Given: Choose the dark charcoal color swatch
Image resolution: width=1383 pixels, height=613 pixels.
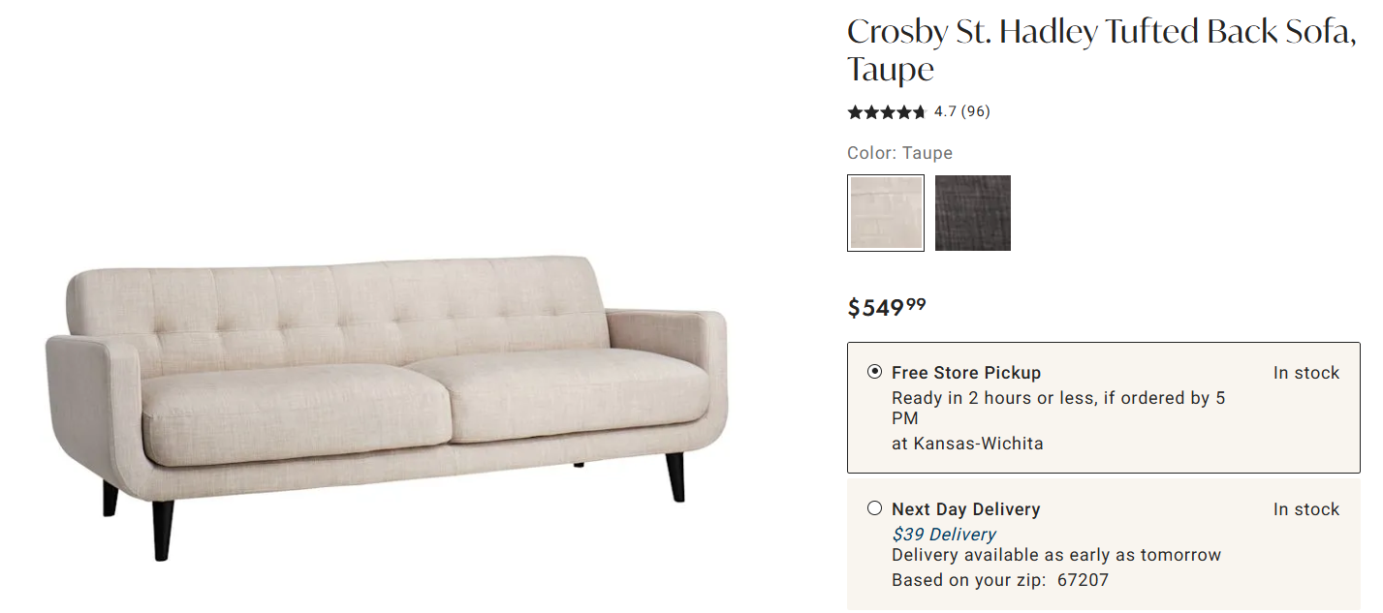Looking at the screenshot, I should point(972,213).
